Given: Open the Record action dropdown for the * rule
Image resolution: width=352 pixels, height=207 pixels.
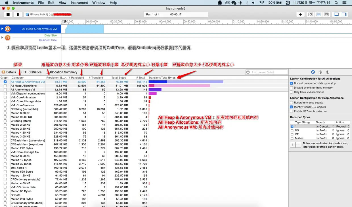Looking at the screenshot, I should click(x=343, y=126).
